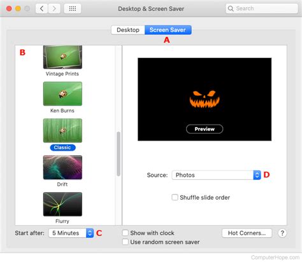Viewport: 302px width, 262px height.
Task: Open the Hot Corners settings
Action: coord(247,233)
